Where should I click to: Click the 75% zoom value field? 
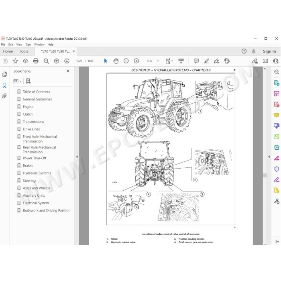[149, 61]
